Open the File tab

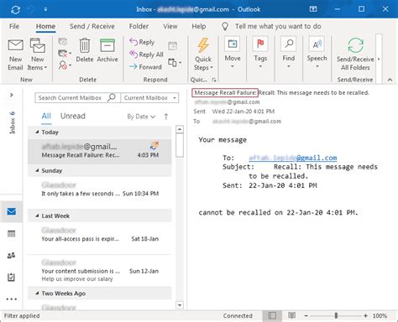point(14,26)
